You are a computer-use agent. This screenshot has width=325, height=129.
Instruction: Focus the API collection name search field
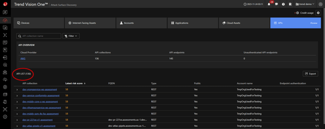39,36
